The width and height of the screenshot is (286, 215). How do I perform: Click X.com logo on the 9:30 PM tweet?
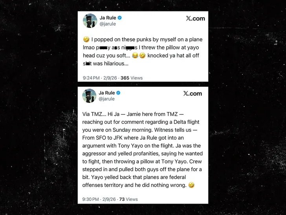(192, 93)
